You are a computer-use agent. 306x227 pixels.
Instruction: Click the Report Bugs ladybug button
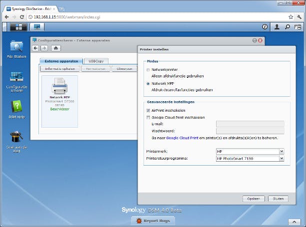pyautogui.click(x=153, y=221)
